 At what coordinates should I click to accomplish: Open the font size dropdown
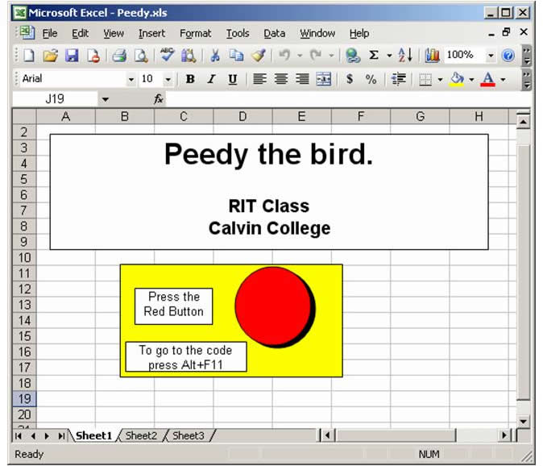168,79
